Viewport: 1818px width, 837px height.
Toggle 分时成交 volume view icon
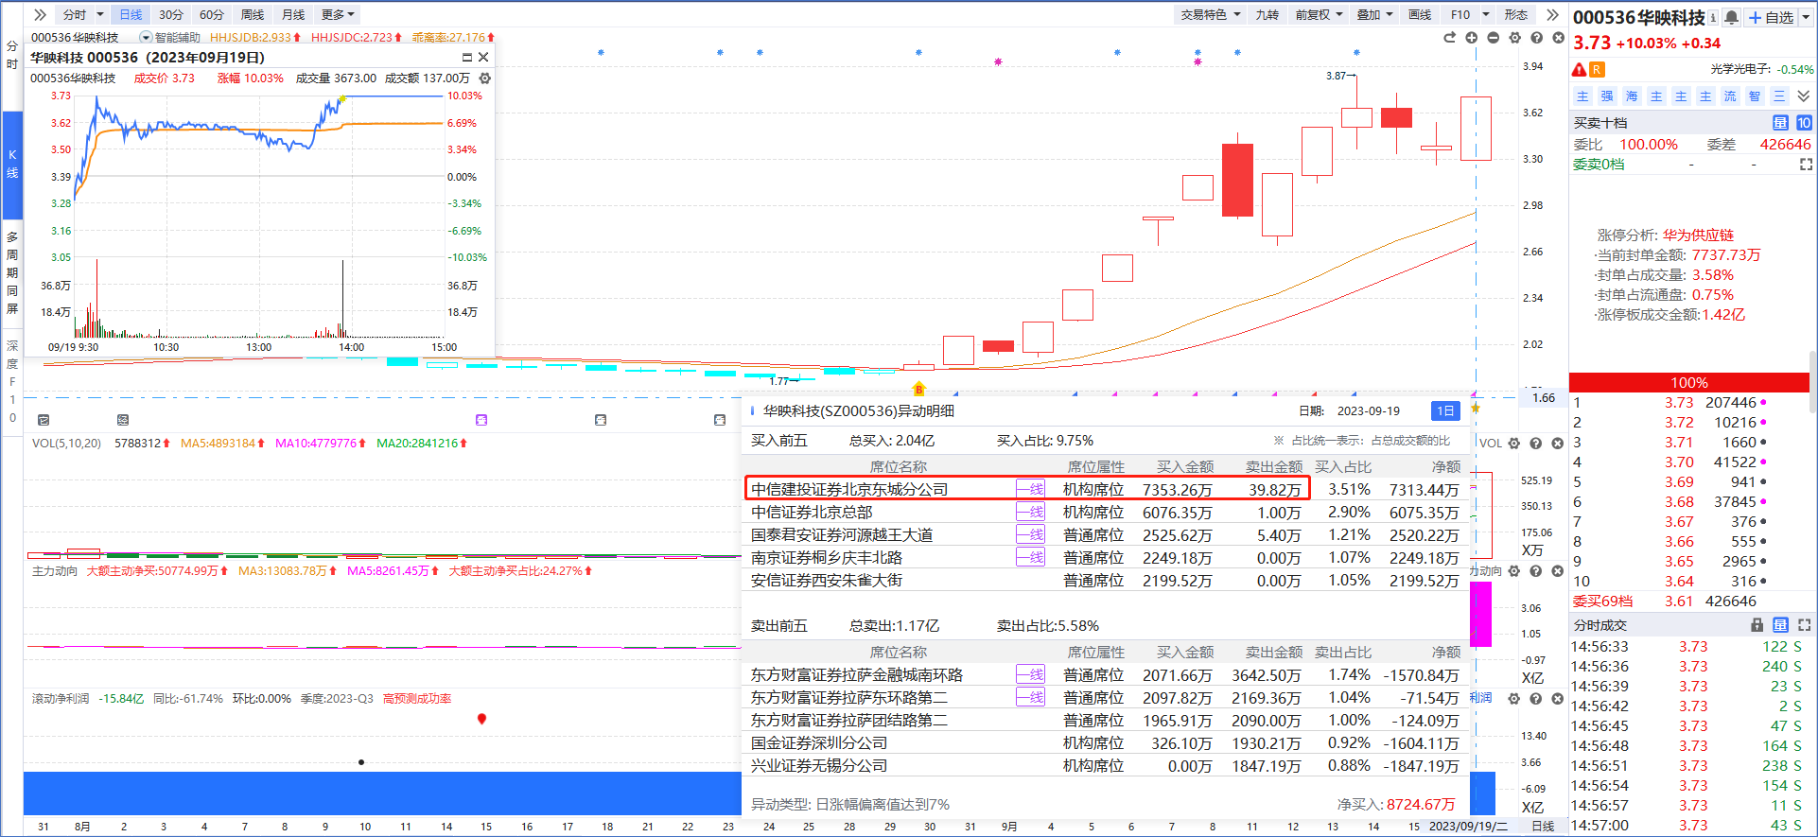(x=1780, y=625)
